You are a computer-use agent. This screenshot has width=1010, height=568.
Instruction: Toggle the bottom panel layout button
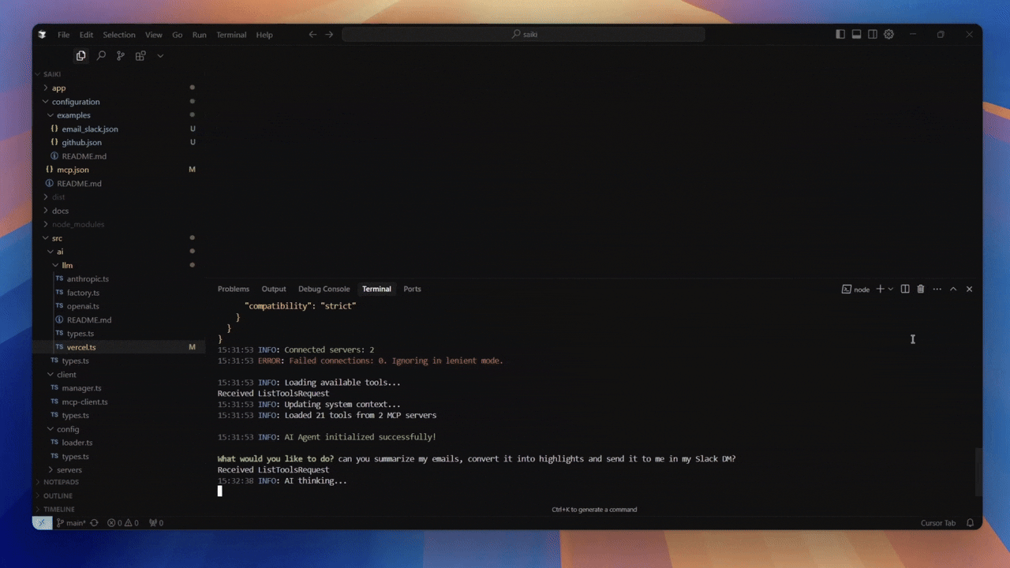(x=856, y=35)
